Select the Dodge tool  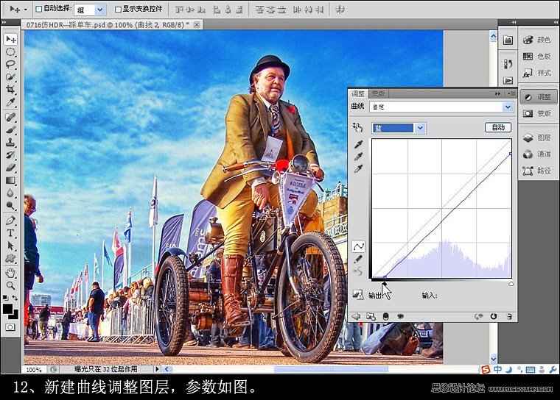tap(11, 205)
